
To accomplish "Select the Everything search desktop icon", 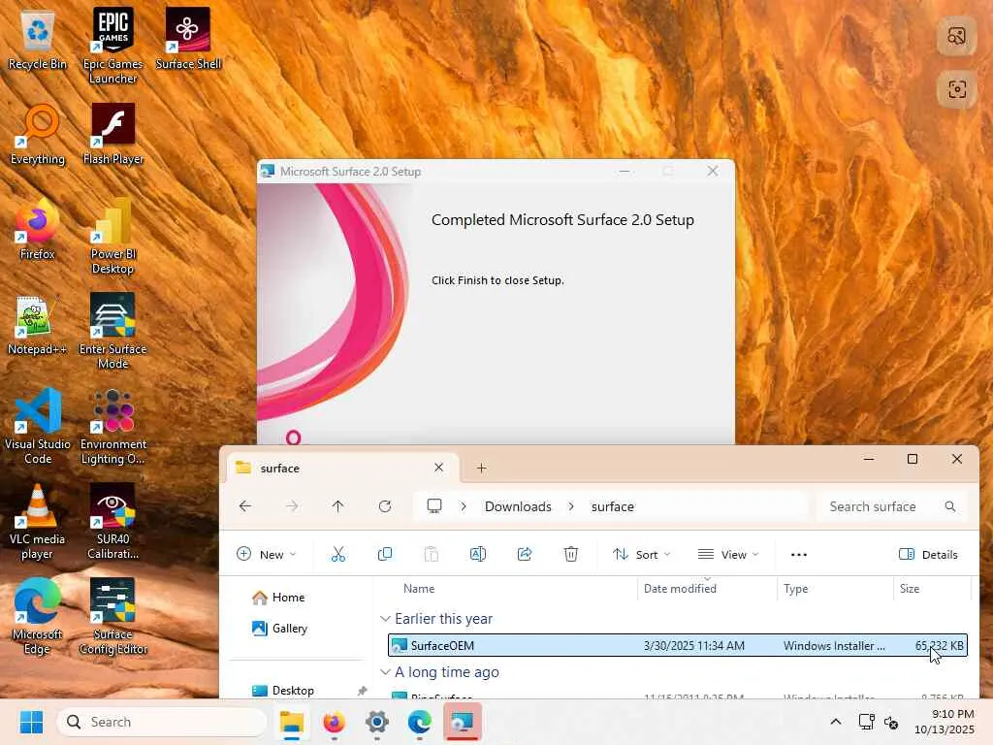I will pyautogui.click(x=38, y=135).
